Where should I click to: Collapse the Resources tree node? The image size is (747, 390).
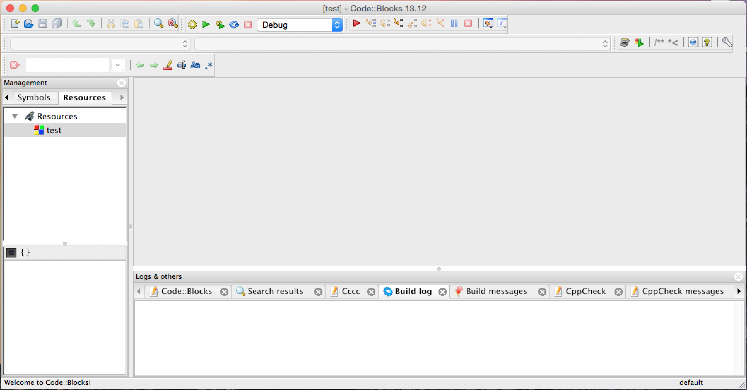[15, 116]
